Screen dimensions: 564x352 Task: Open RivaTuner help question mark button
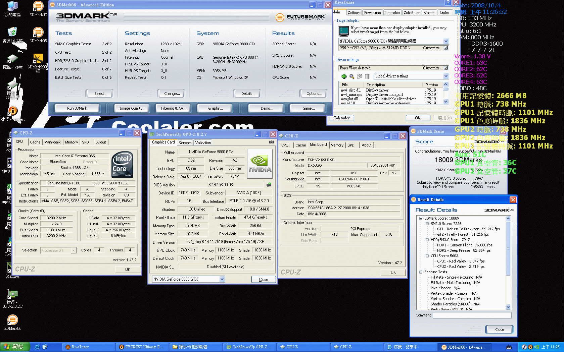pyautogui.click(x=448, y=3)
